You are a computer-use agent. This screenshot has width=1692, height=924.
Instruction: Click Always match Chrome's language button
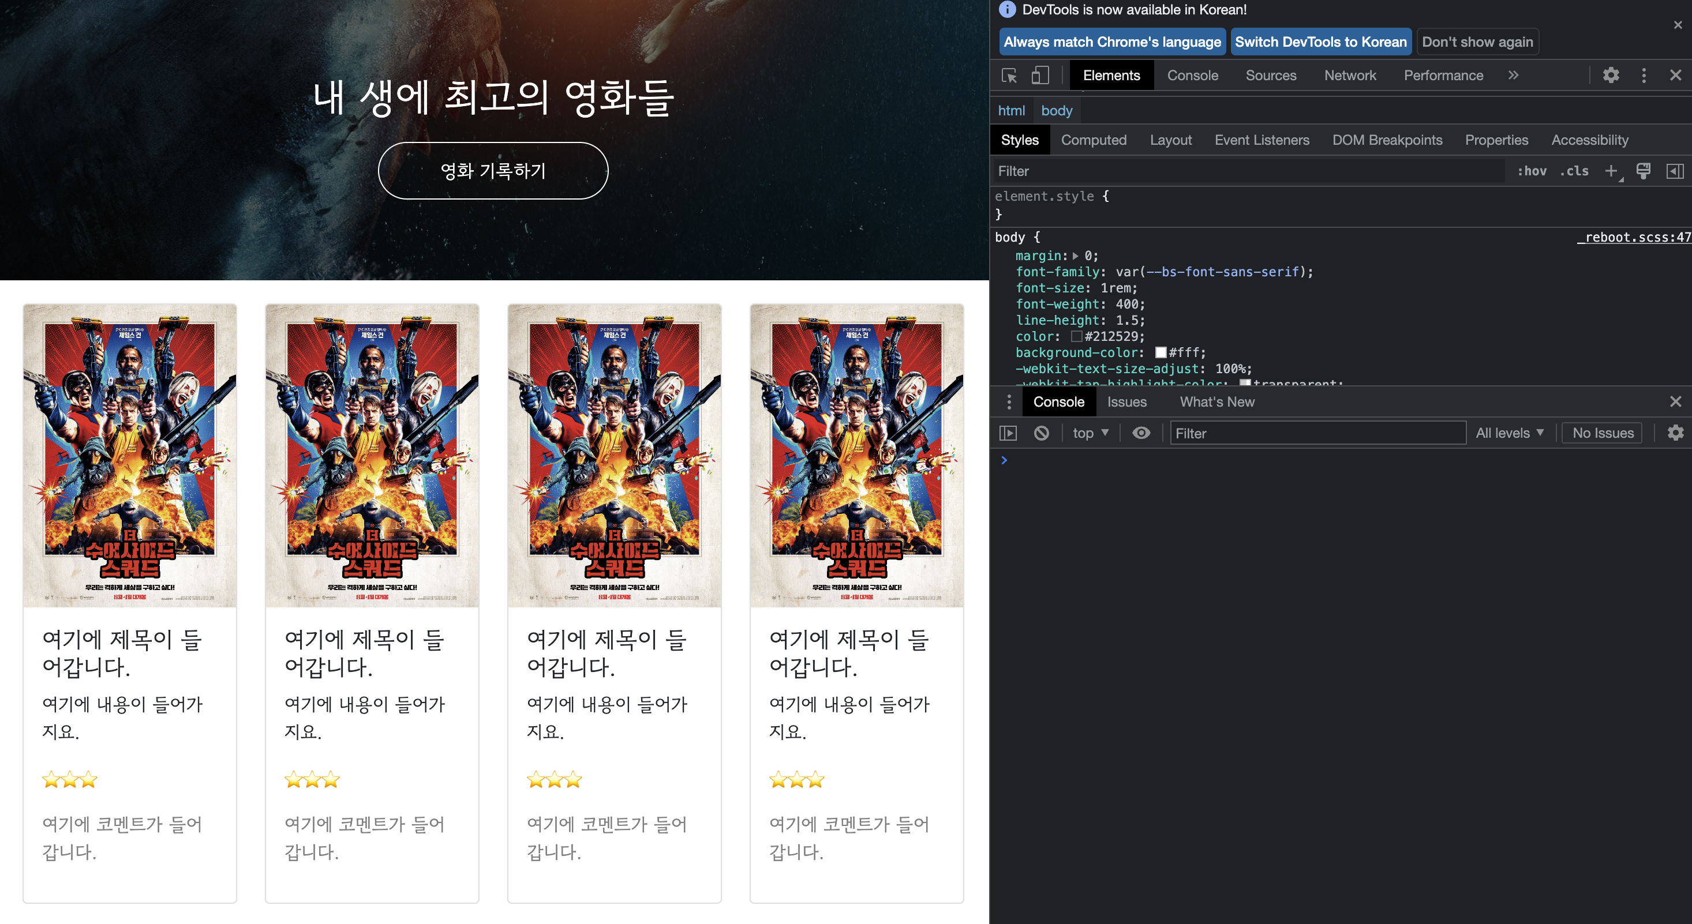pos(1112,42)
